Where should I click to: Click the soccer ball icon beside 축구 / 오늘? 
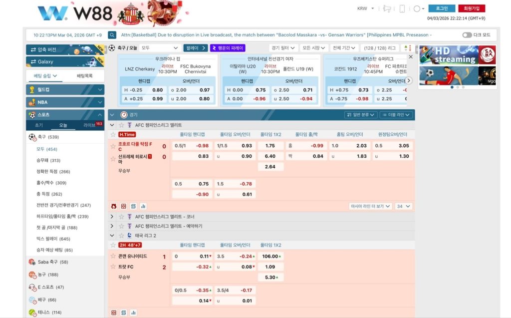(112, 48)
